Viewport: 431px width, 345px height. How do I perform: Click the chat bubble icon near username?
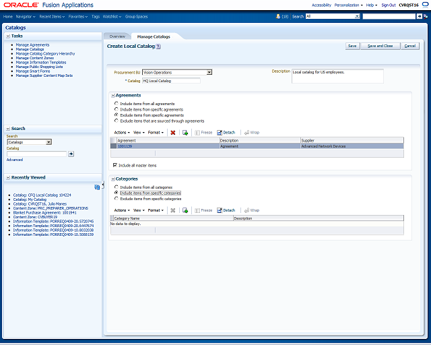coord(425,5)
